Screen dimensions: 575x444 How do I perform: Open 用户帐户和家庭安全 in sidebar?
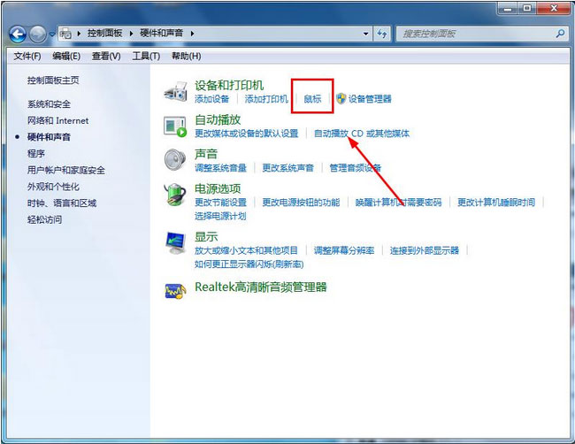66,170
